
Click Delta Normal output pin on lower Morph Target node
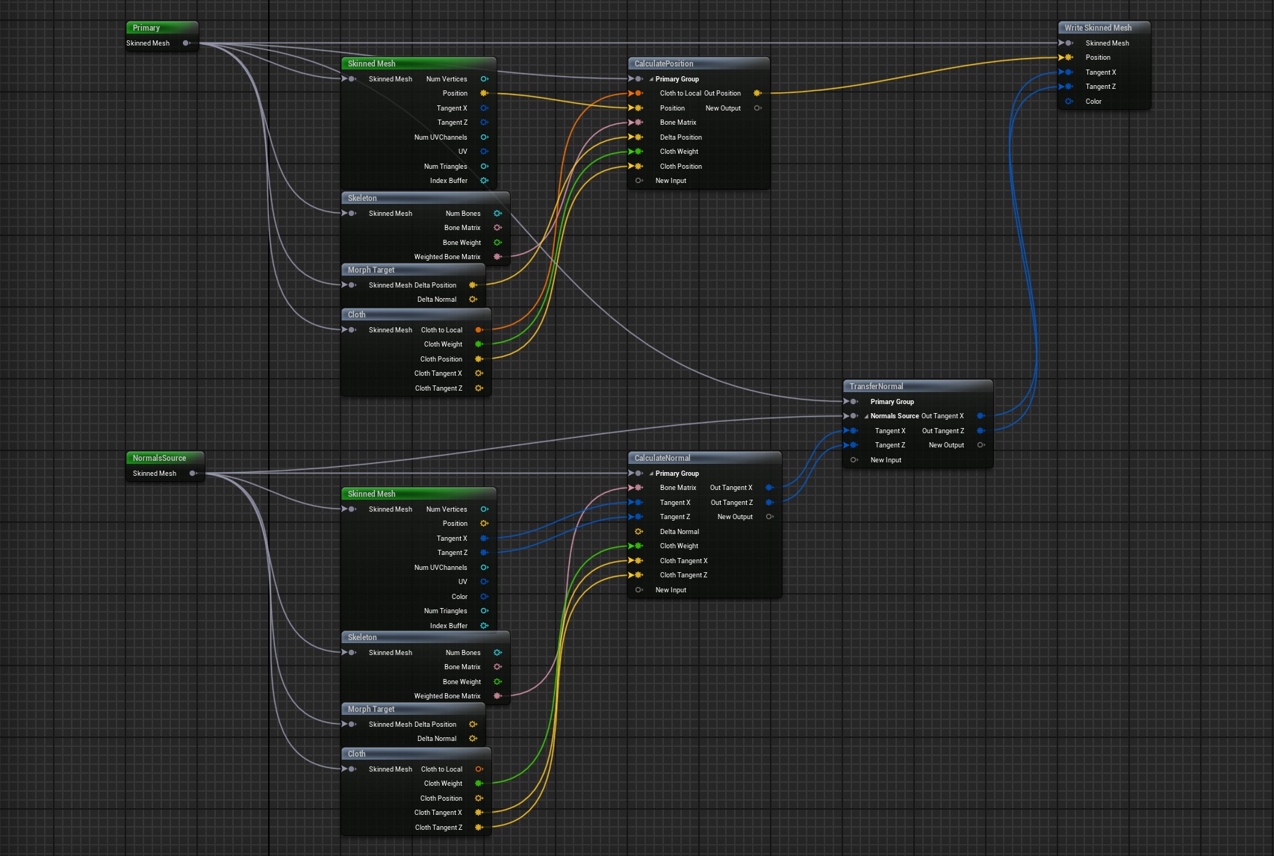(473, 739)
